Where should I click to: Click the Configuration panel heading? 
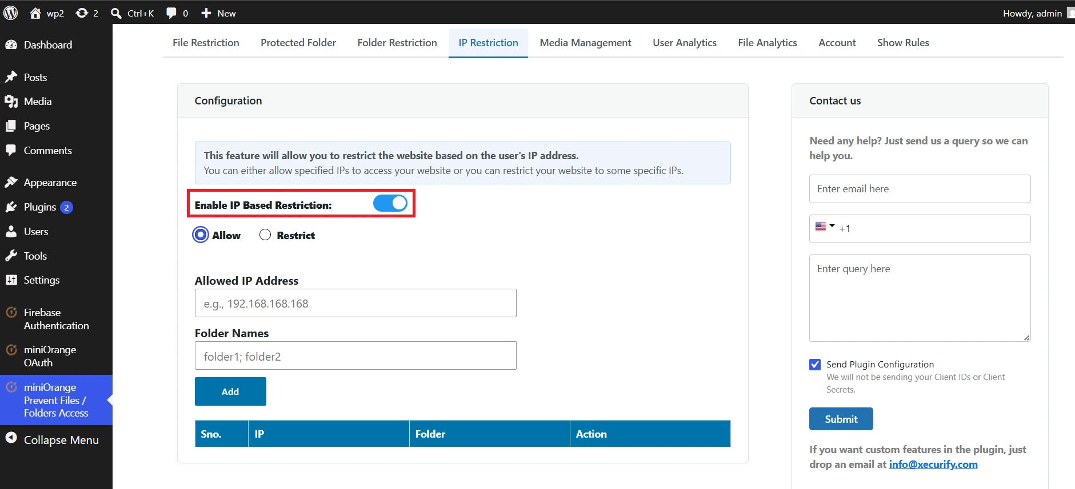point(228,100)
